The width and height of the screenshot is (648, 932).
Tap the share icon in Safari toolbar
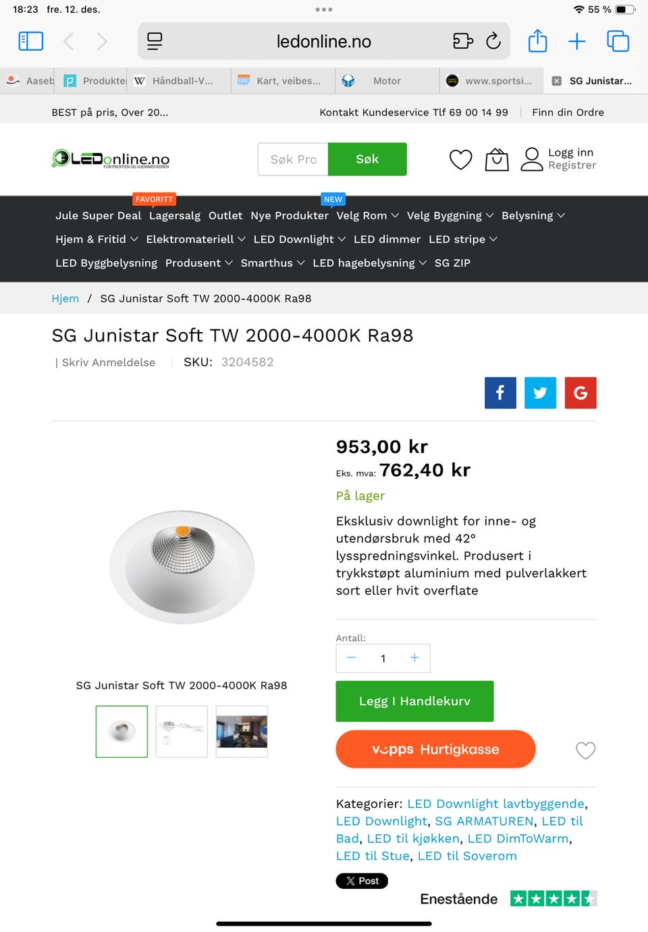pos(537,40)
